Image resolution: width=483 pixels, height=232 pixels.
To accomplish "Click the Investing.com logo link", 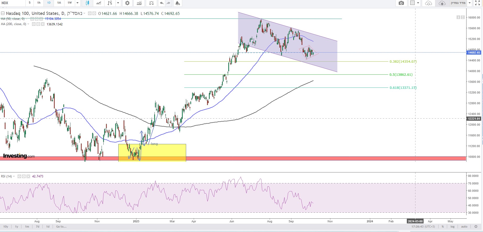I will (x=19, y=156).
